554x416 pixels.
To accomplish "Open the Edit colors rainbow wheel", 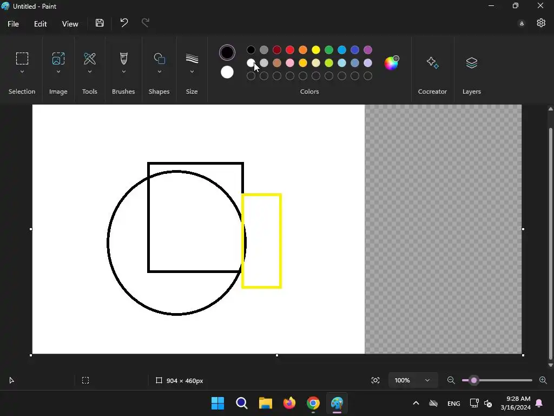I will (392, 63).
